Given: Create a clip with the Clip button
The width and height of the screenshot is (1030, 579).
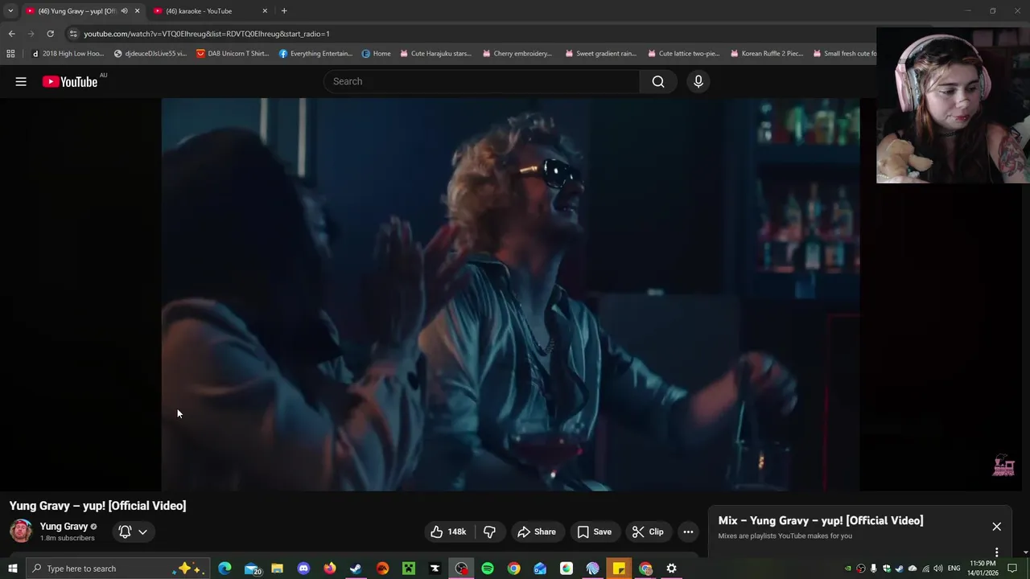Looking at the screenshot, I should pos(648,532).
